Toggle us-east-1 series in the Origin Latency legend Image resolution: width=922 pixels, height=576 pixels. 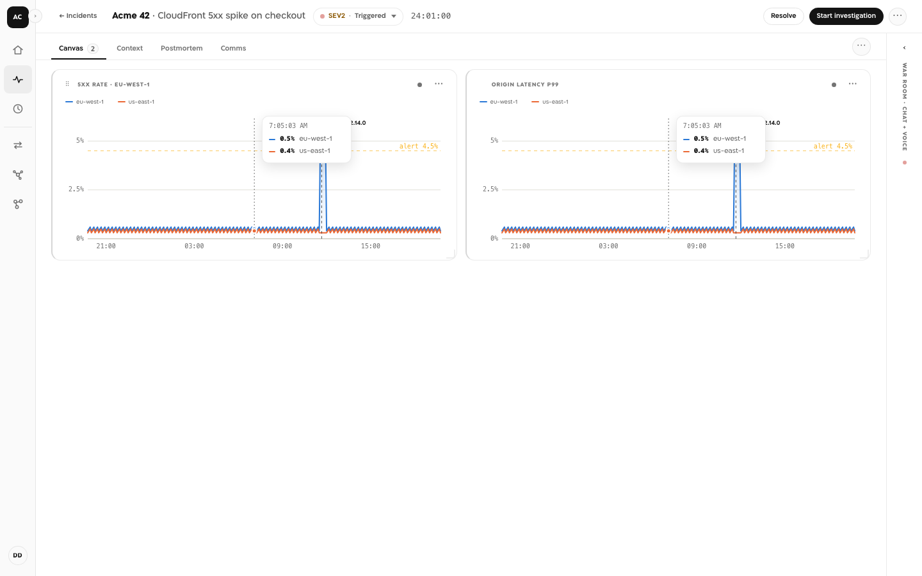[551, 102]
